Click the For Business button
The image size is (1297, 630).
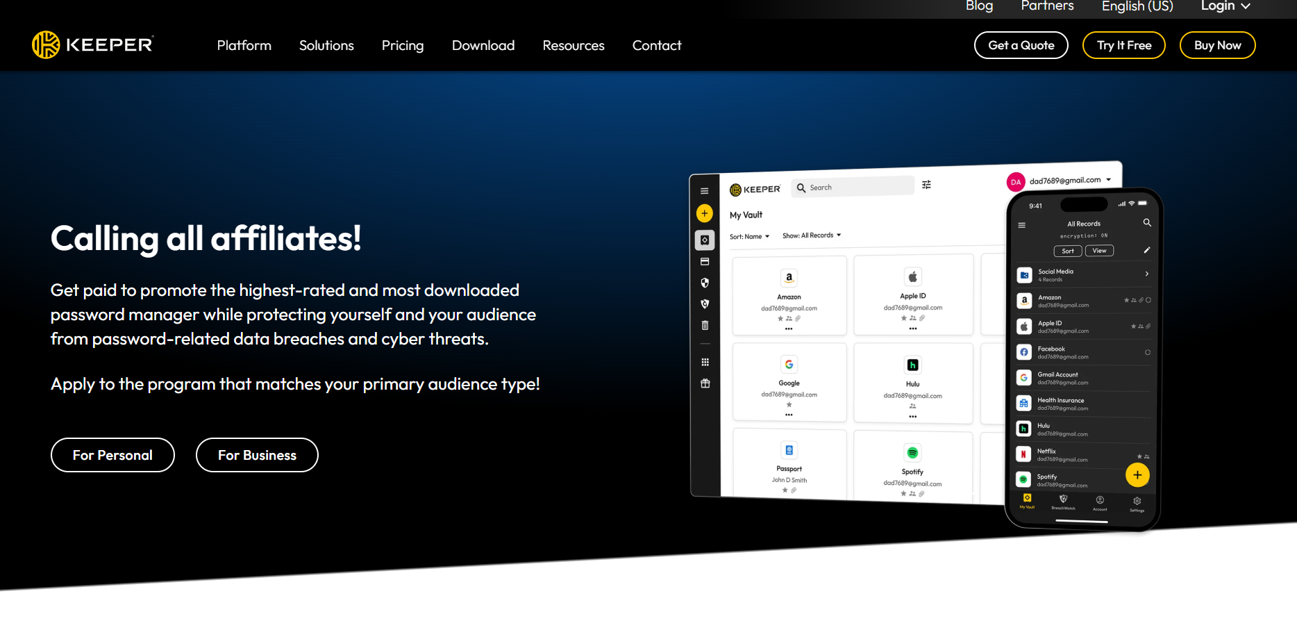click(x=257, y=455)
